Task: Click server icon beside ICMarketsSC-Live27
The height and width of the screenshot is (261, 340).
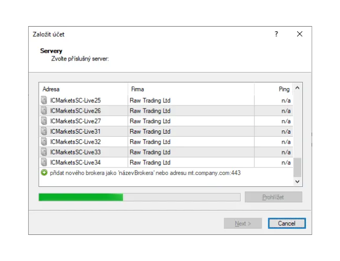Action: tap(44, 121)
